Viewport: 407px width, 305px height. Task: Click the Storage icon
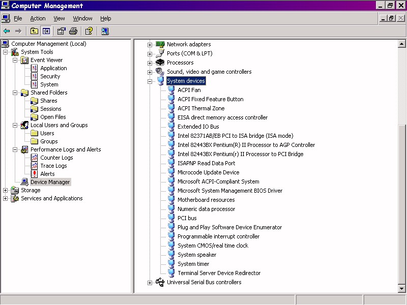[15, 190]
